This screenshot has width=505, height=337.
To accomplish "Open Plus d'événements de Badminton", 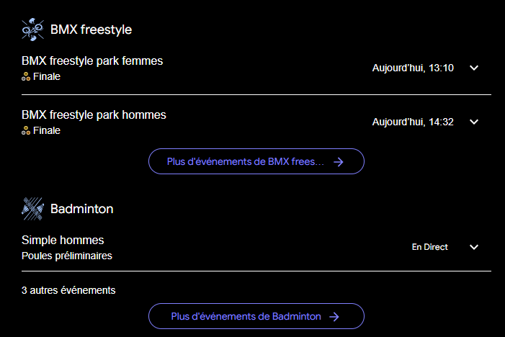I will (256, 316).
